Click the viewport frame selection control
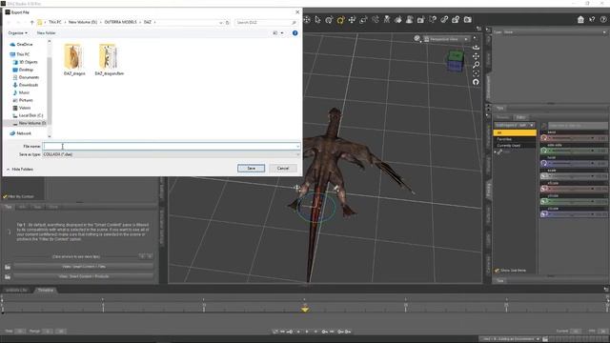 point(476,73)
